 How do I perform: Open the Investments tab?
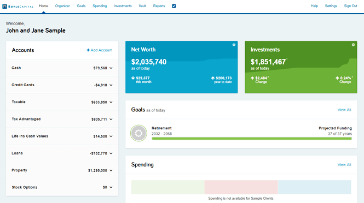123,6
